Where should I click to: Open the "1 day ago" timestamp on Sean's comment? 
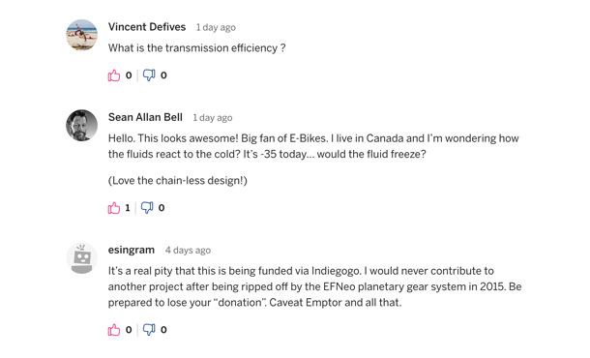213,118
